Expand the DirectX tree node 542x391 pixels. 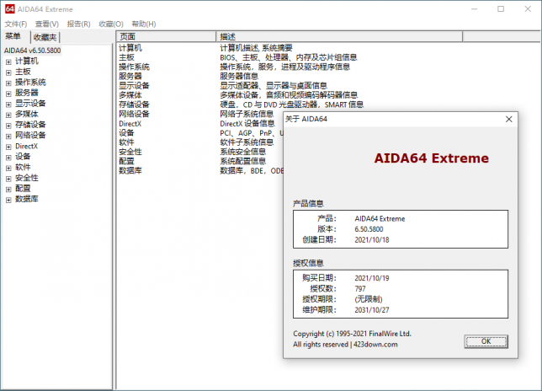coord(8,147)
